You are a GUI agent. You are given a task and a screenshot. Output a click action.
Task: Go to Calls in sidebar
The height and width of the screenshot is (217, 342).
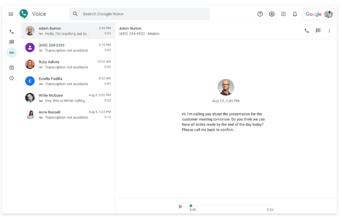point(12,32)
